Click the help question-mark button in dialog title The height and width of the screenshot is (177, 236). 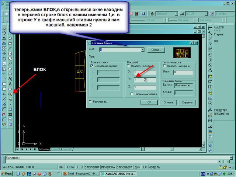(191, 43)
